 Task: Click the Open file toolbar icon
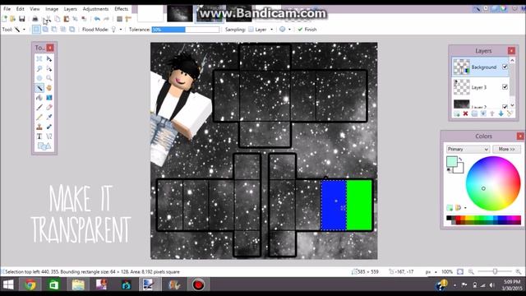click(x=13, y=19)
